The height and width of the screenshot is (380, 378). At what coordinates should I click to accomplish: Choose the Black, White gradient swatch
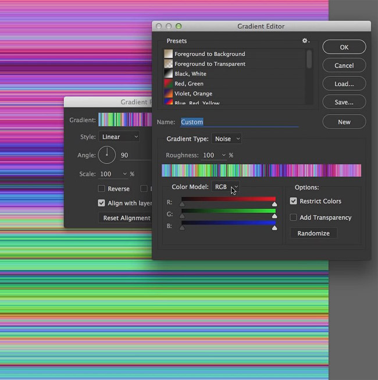coord(168,73)
